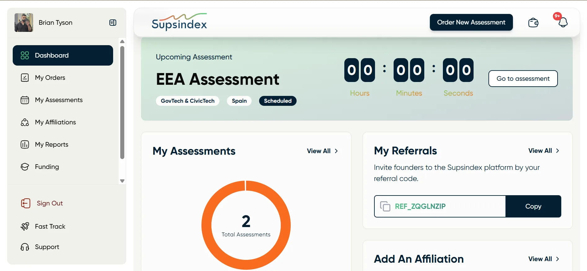This screenshot has width=587, height=271.
Task: Click the My Referrals heading
Action: tap(405, 151)
